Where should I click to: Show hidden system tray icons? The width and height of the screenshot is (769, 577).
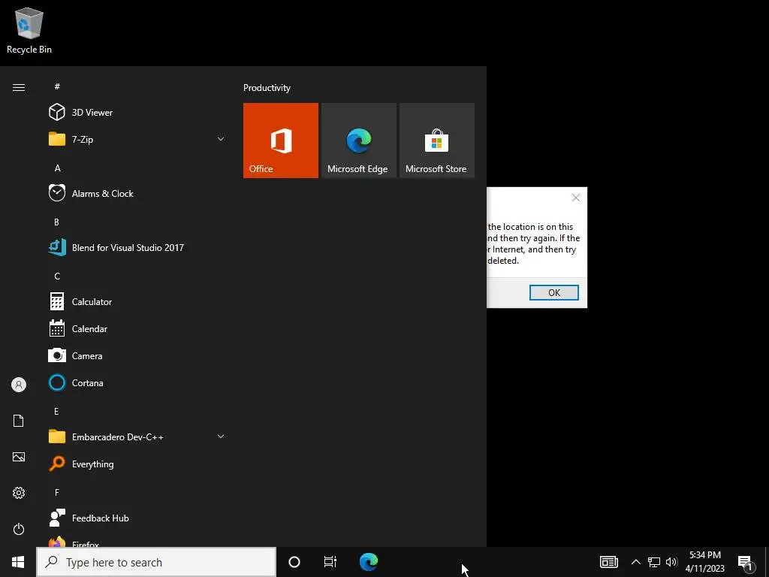click(x=635, y=562)
